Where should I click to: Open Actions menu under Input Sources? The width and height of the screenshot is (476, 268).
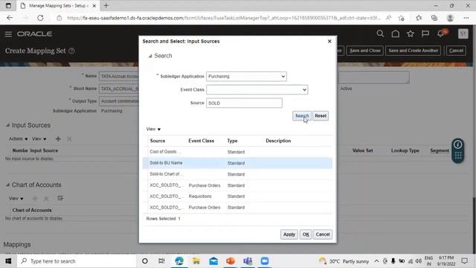pos(18,139)
